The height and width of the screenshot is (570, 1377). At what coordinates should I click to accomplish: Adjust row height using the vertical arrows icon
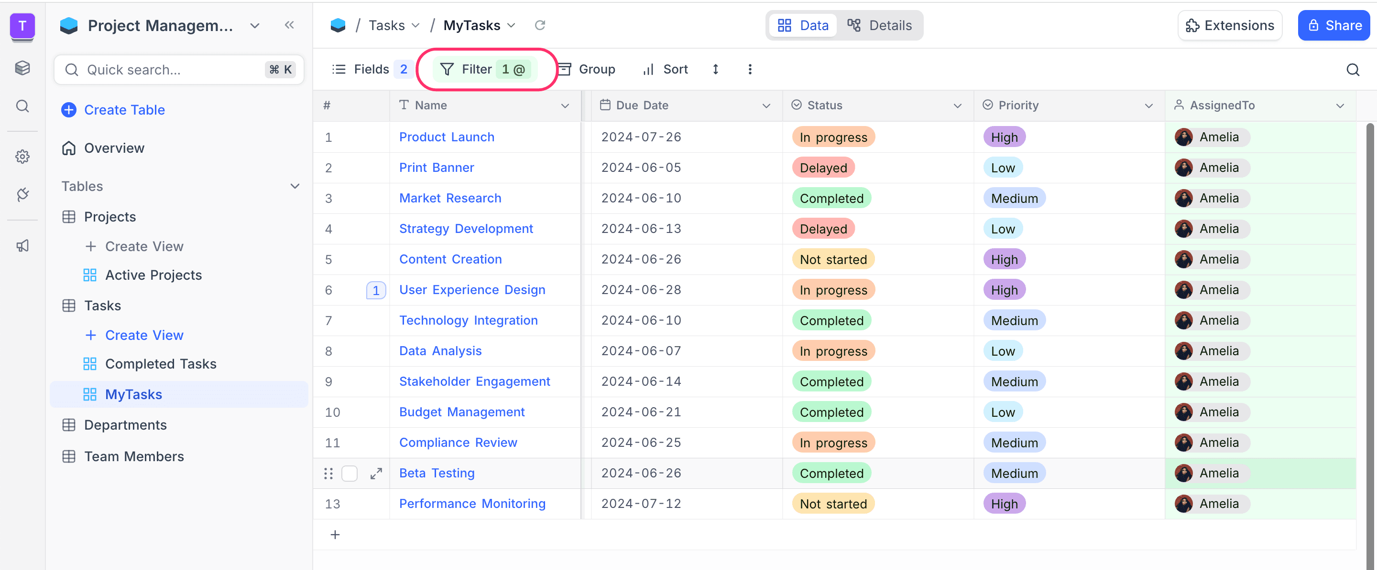tap(715, 69)
